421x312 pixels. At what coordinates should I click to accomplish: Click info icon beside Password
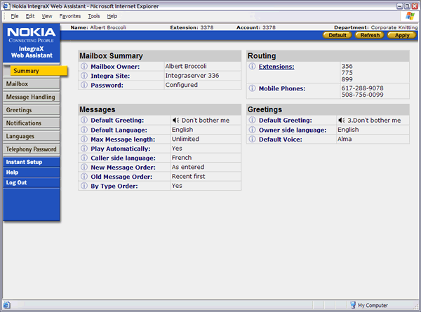(x=84, y=85)
